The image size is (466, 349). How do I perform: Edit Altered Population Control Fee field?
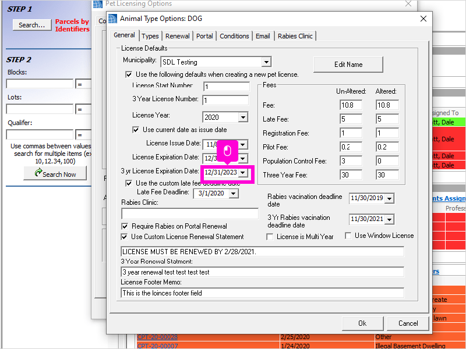click(387, 161)
